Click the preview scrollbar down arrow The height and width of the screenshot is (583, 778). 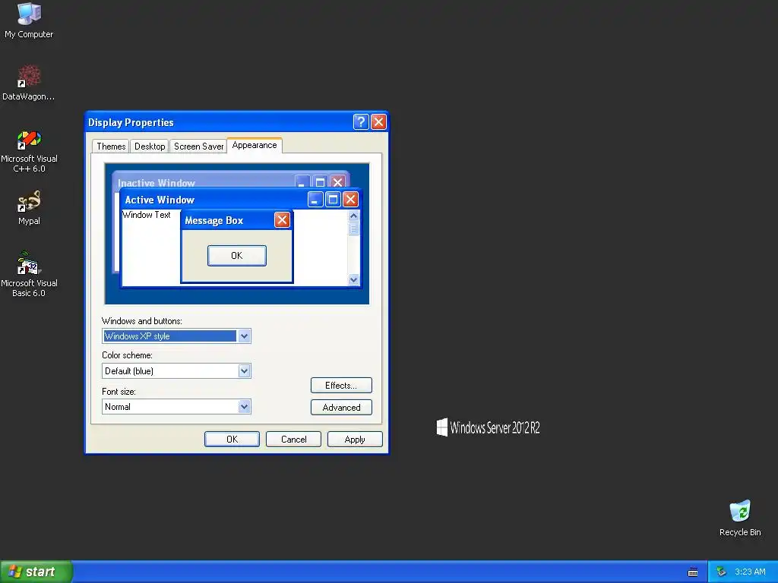click(x=354, y=279)
